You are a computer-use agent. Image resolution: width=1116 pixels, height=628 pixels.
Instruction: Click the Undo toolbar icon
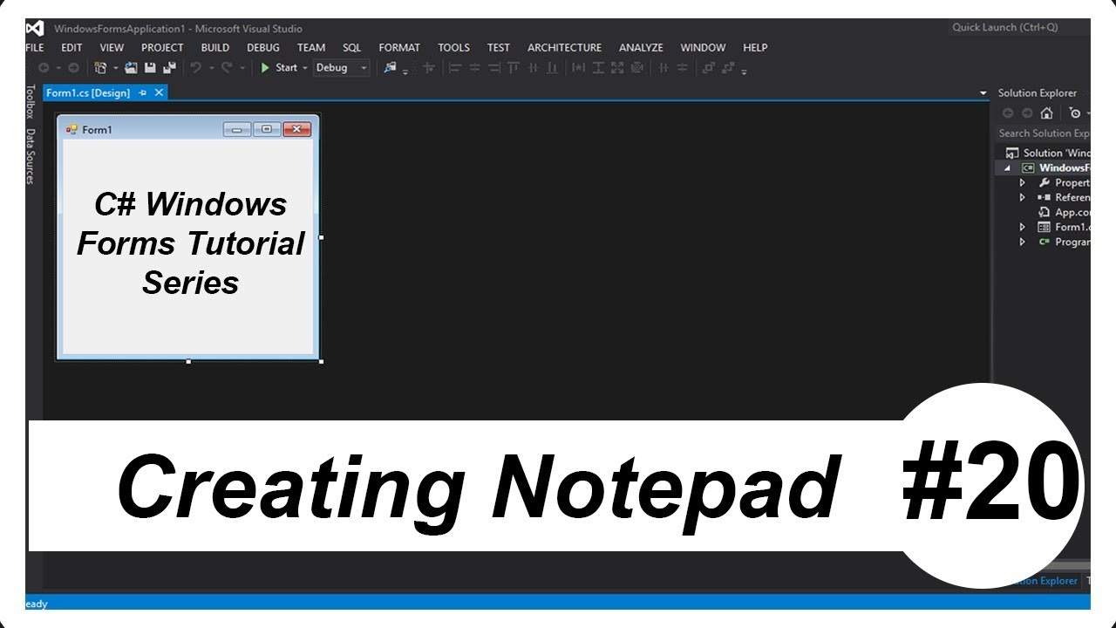[x=195, y=67]
